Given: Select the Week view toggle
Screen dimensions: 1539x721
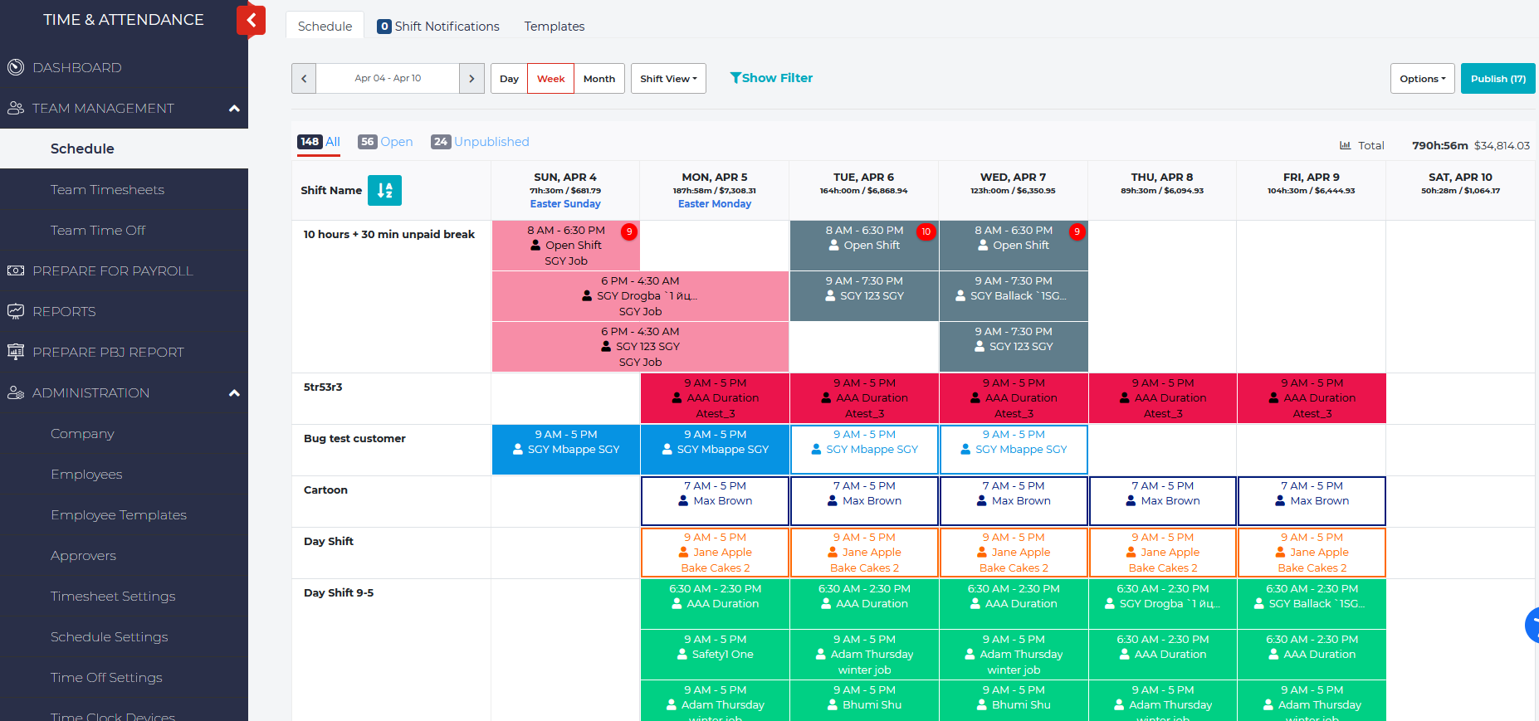Looking at the screenshot, I should 550,79.
